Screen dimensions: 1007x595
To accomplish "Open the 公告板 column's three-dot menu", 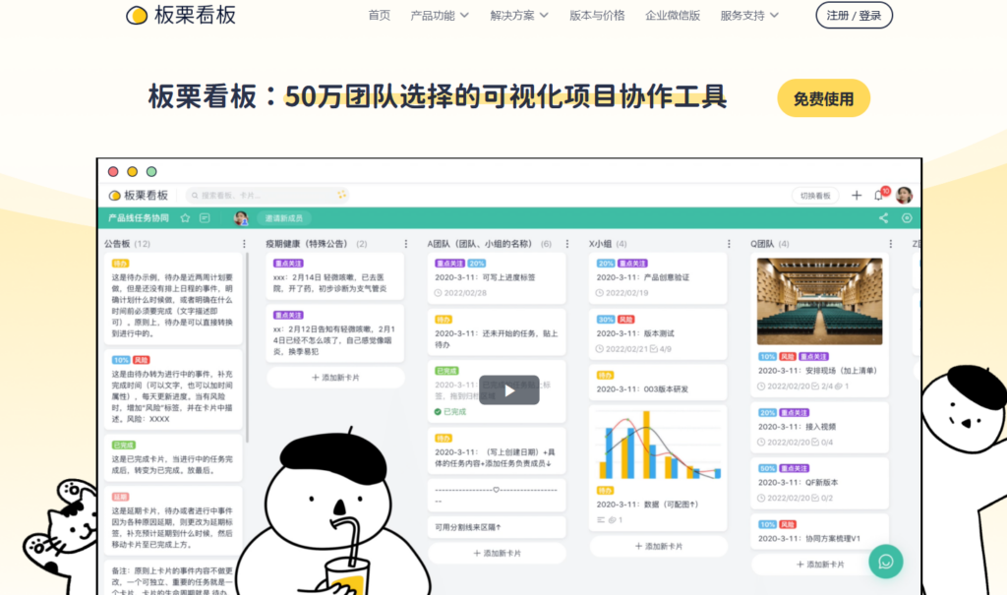I will point(244,243).
